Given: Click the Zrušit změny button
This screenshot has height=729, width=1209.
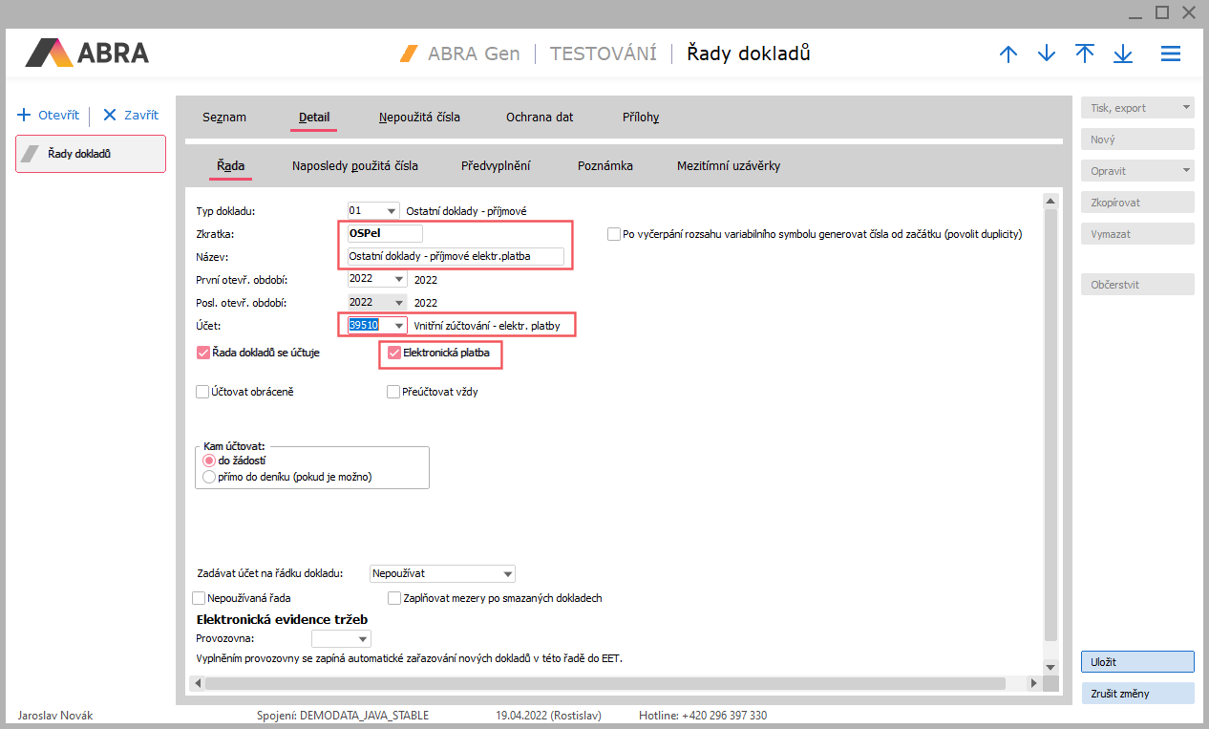Looking at the screenshot, I should [1136, 694].
